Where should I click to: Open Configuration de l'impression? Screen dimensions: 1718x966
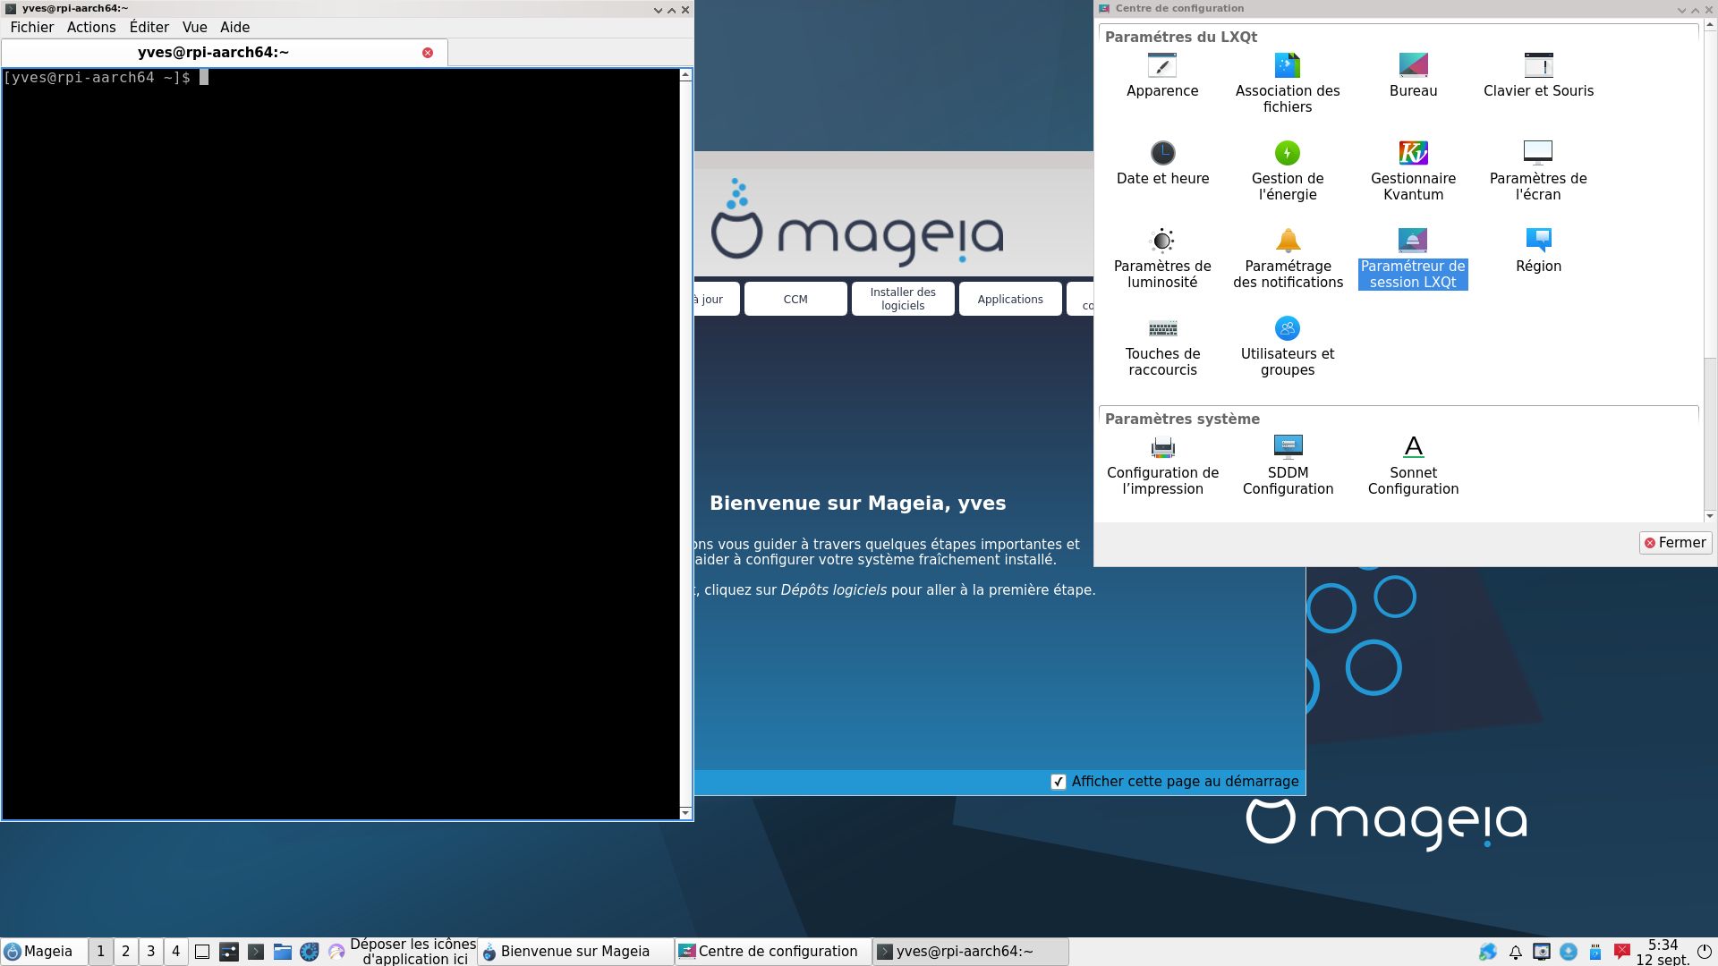click(x=1162, y=465)
